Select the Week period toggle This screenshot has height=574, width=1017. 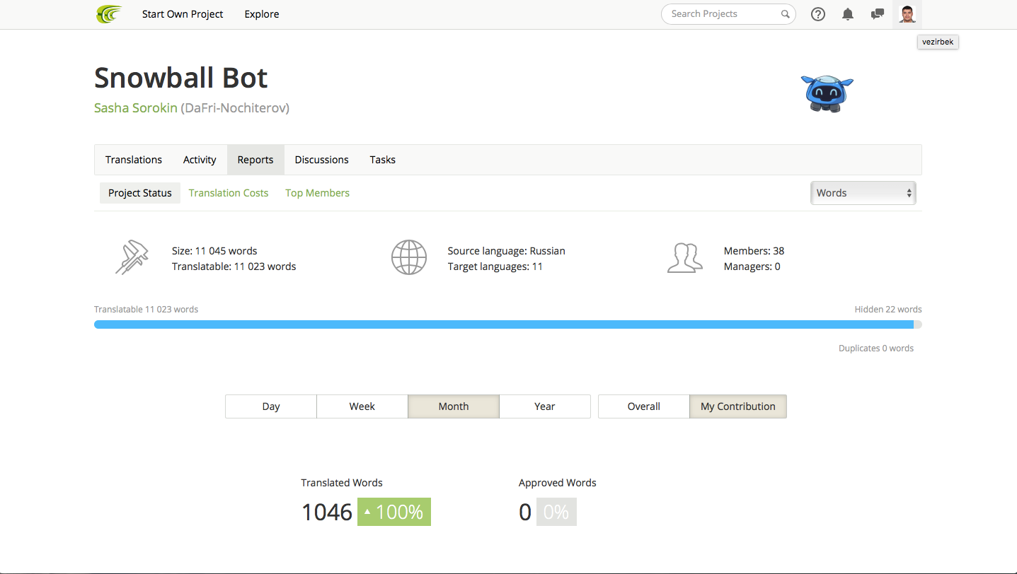[x=362, y=406]
